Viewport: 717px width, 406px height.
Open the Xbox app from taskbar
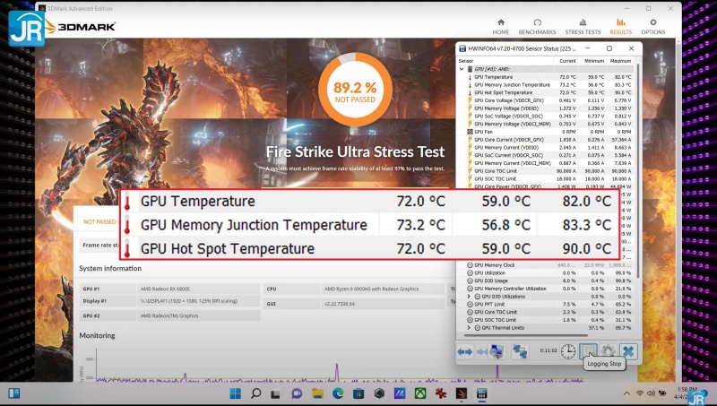pyautogui.click(x=420, y=393)
